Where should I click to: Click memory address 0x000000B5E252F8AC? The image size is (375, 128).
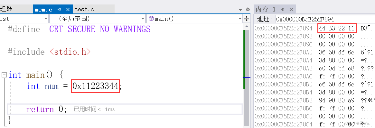click(x=284, y=76)
